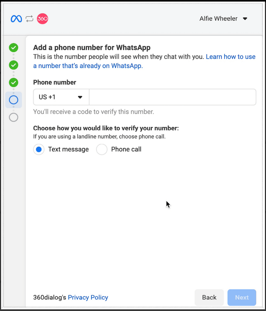Select the Text message radio button
Viewport: 266px width, 311px height.
coord(38,149)
